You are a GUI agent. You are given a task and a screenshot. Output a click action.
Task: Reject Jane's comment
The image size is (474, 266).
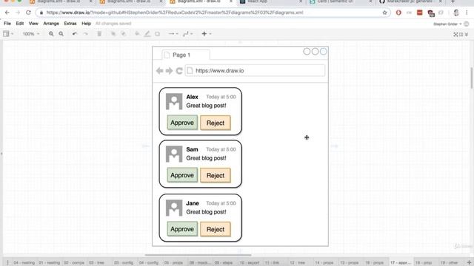[x=216, y=229]
